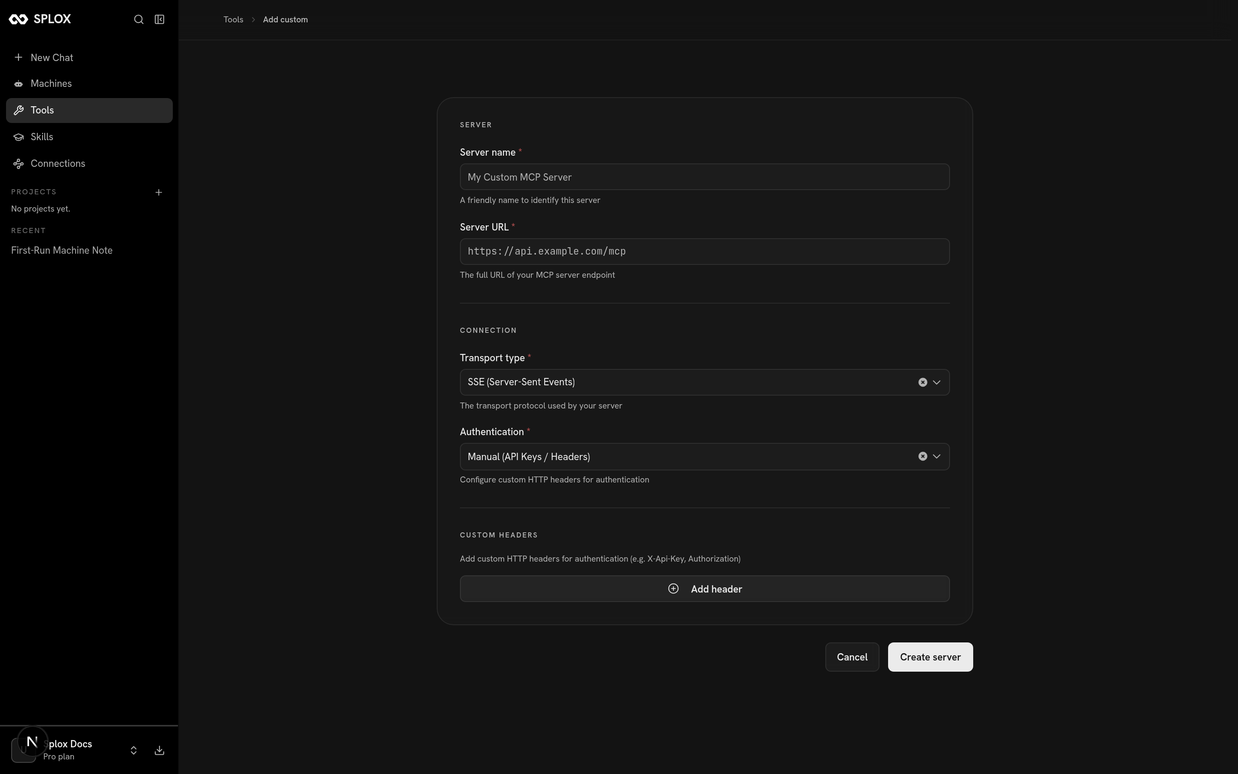Open the First-Run Machine Note chat
Viewport: 1238px width, 774px height.
click(x=62, y=250)
